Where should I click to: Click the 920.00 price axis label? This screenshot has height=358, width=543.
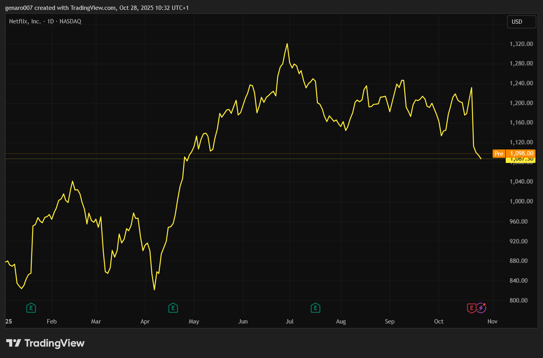tap(519, 241)
